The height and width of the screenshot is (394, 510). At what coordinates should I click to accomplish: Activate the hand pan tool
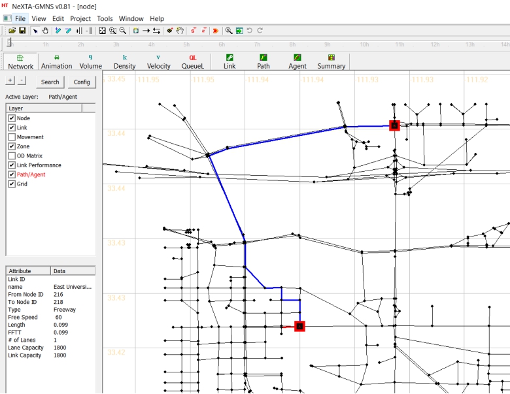tap(45, 31)
